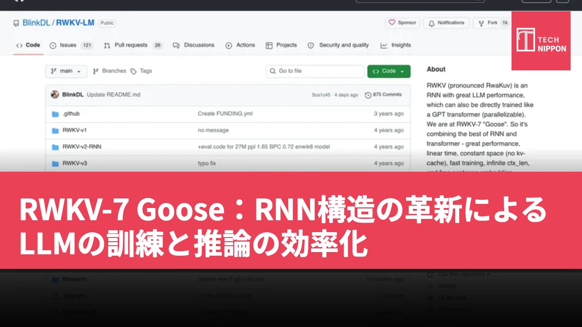
Task: Open the 'Update README.md' commit message
Action: 114,95
